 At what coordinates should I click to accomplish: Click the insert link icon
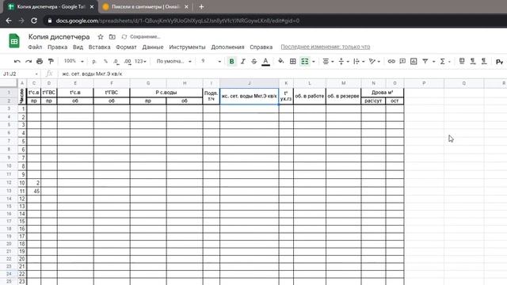tap(391, 62)
